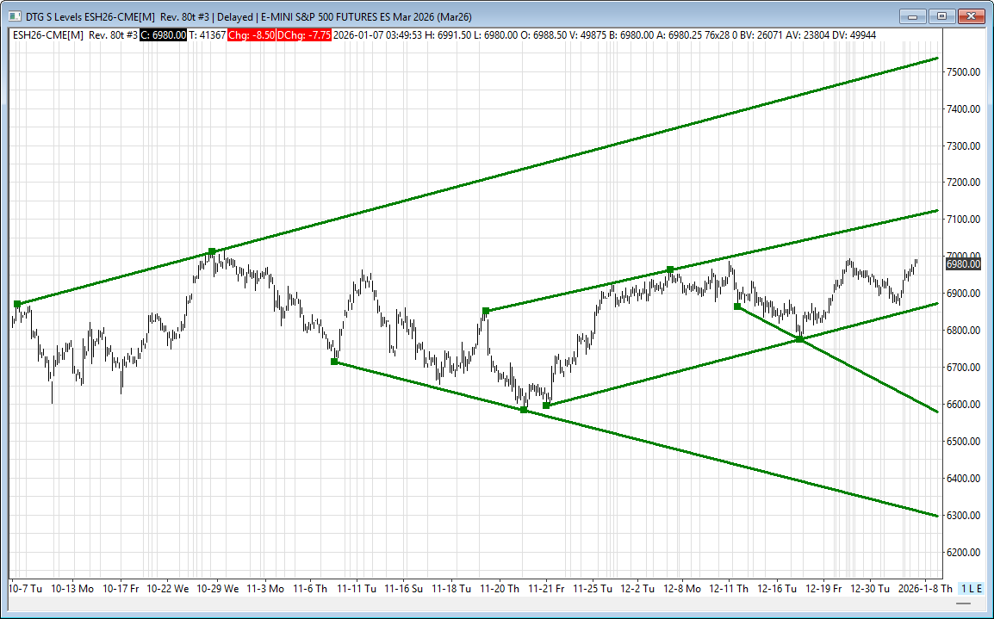Screen dimensions: 994x619
Task: Click second anchor on the long descending trend line
Action: click(x=524, y=410)
